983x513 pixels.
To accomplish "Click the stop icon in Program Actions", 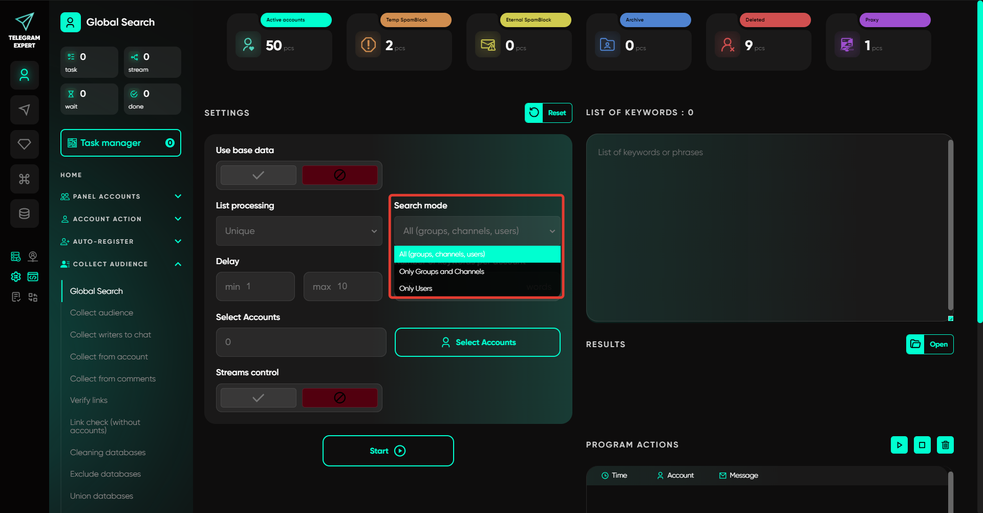I will tap(922, 445).
